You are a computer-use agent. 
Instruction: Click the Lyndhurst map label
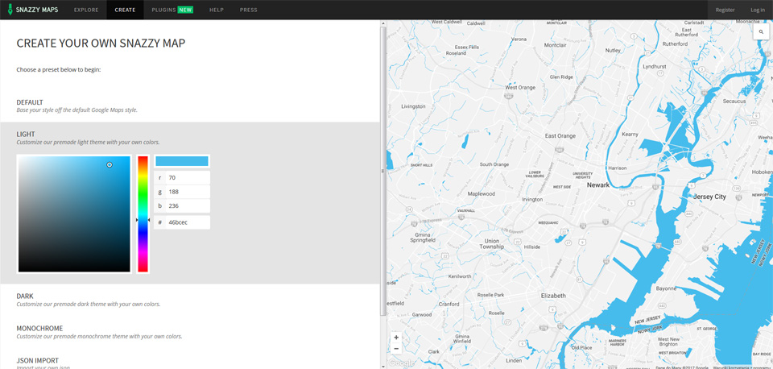(655, 66)
